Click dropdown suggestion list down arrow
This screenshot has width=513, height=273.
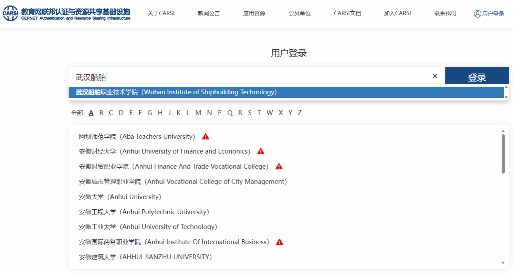tap(506, 98)
